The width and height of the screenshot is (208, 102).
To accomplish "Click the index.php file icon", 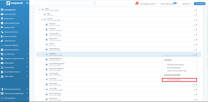I will tap(47, 25).
